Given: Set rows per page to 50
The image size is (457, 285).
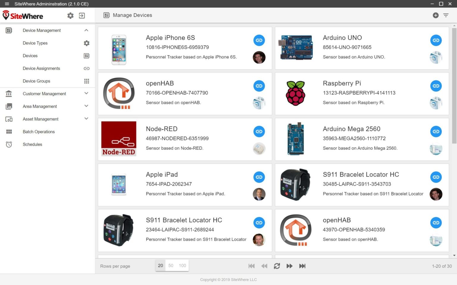Looking at the screenshot, I should tap(171, 266).
